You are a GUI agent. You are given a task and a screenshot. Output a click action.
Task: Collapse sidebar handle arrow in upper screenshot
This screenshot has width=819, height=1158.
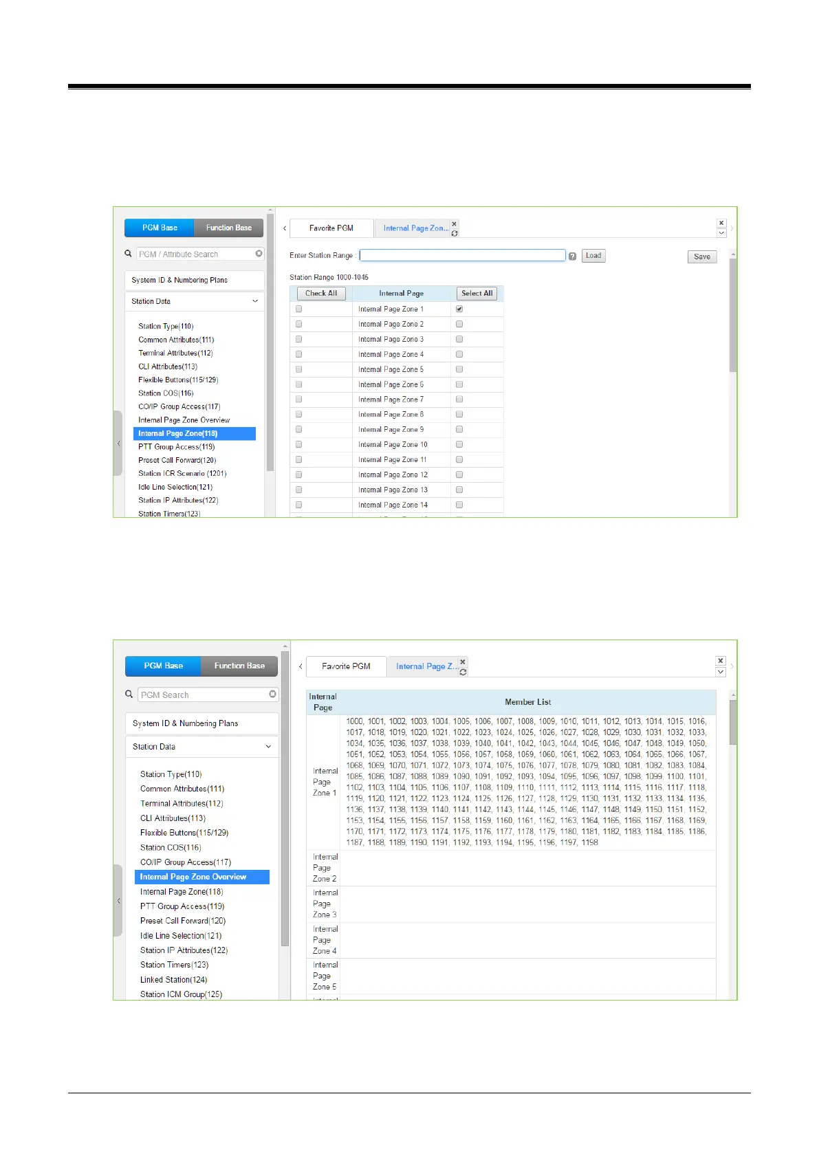click(118, 444)
